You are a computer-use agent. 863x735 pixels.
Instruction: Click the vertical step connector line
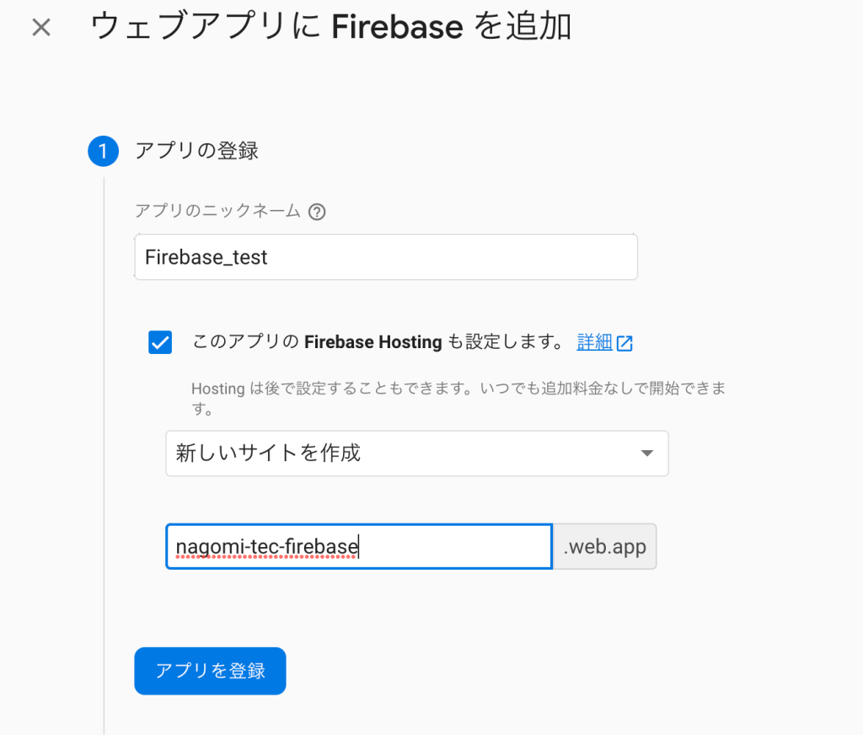point(104,438)
